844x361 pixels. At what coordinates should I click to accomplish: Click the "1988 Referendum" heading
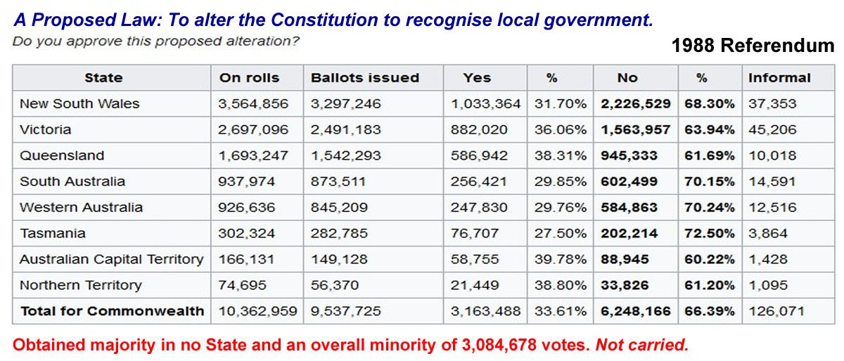click(753, 46)
